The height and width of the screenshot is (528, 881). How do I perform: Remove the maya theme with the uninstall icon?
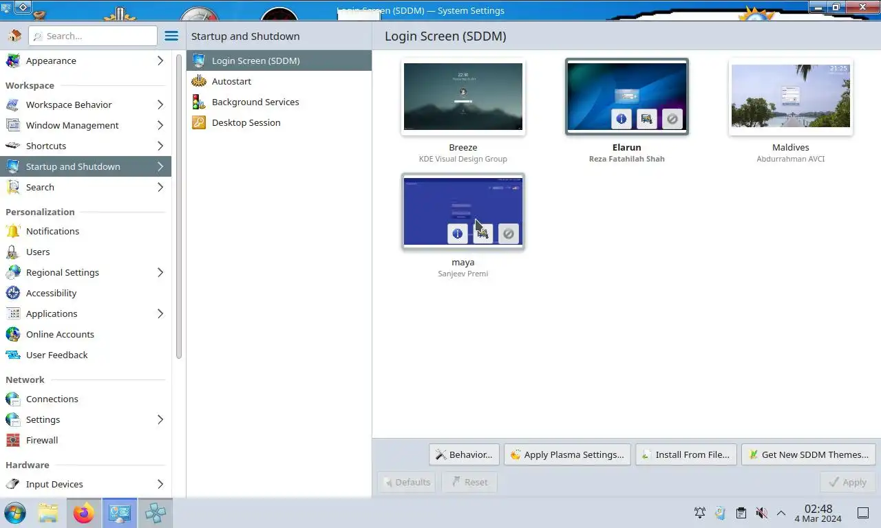(x=509, y=234)
